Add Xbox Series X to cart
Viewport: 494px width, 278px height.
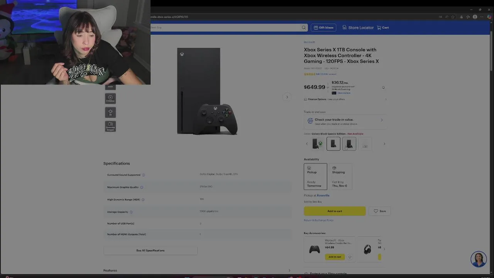click(x=335, y=211)
